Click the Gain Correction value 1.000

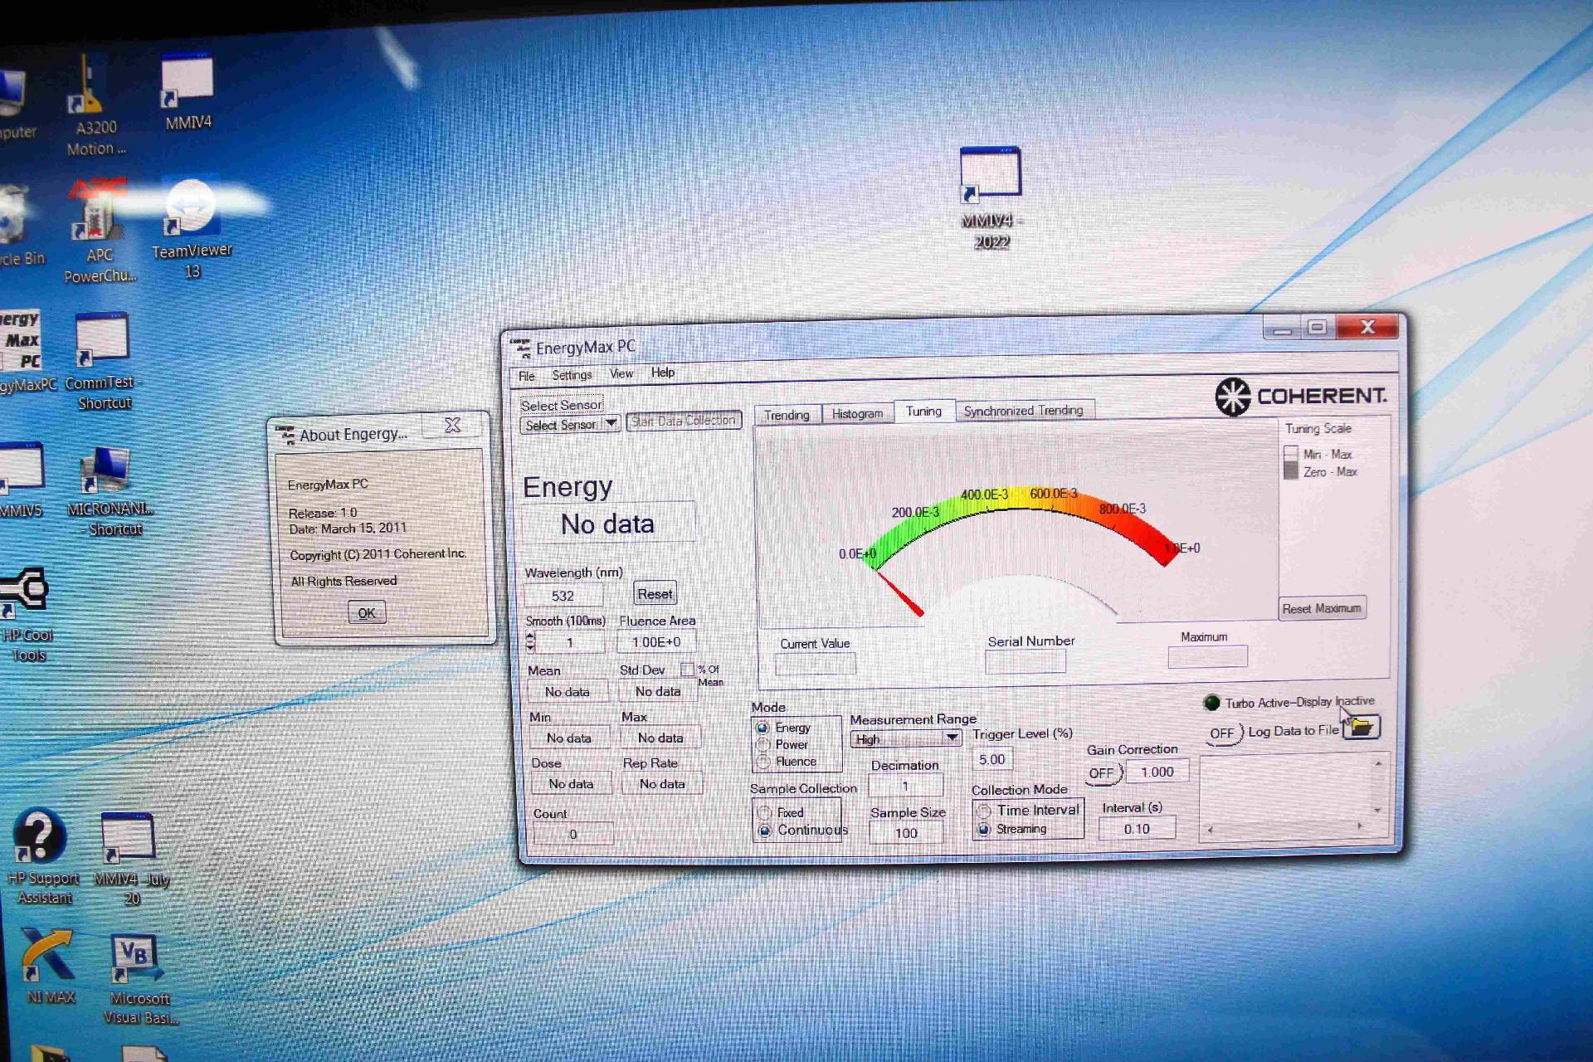click(1157, 772)
